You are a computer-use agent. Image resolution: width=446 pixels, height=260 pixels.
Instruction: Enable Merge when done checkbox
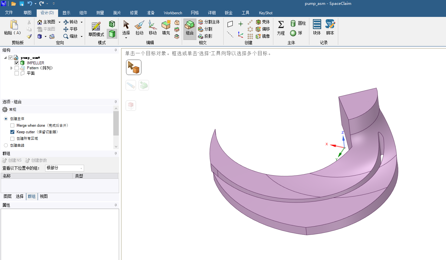12,125
